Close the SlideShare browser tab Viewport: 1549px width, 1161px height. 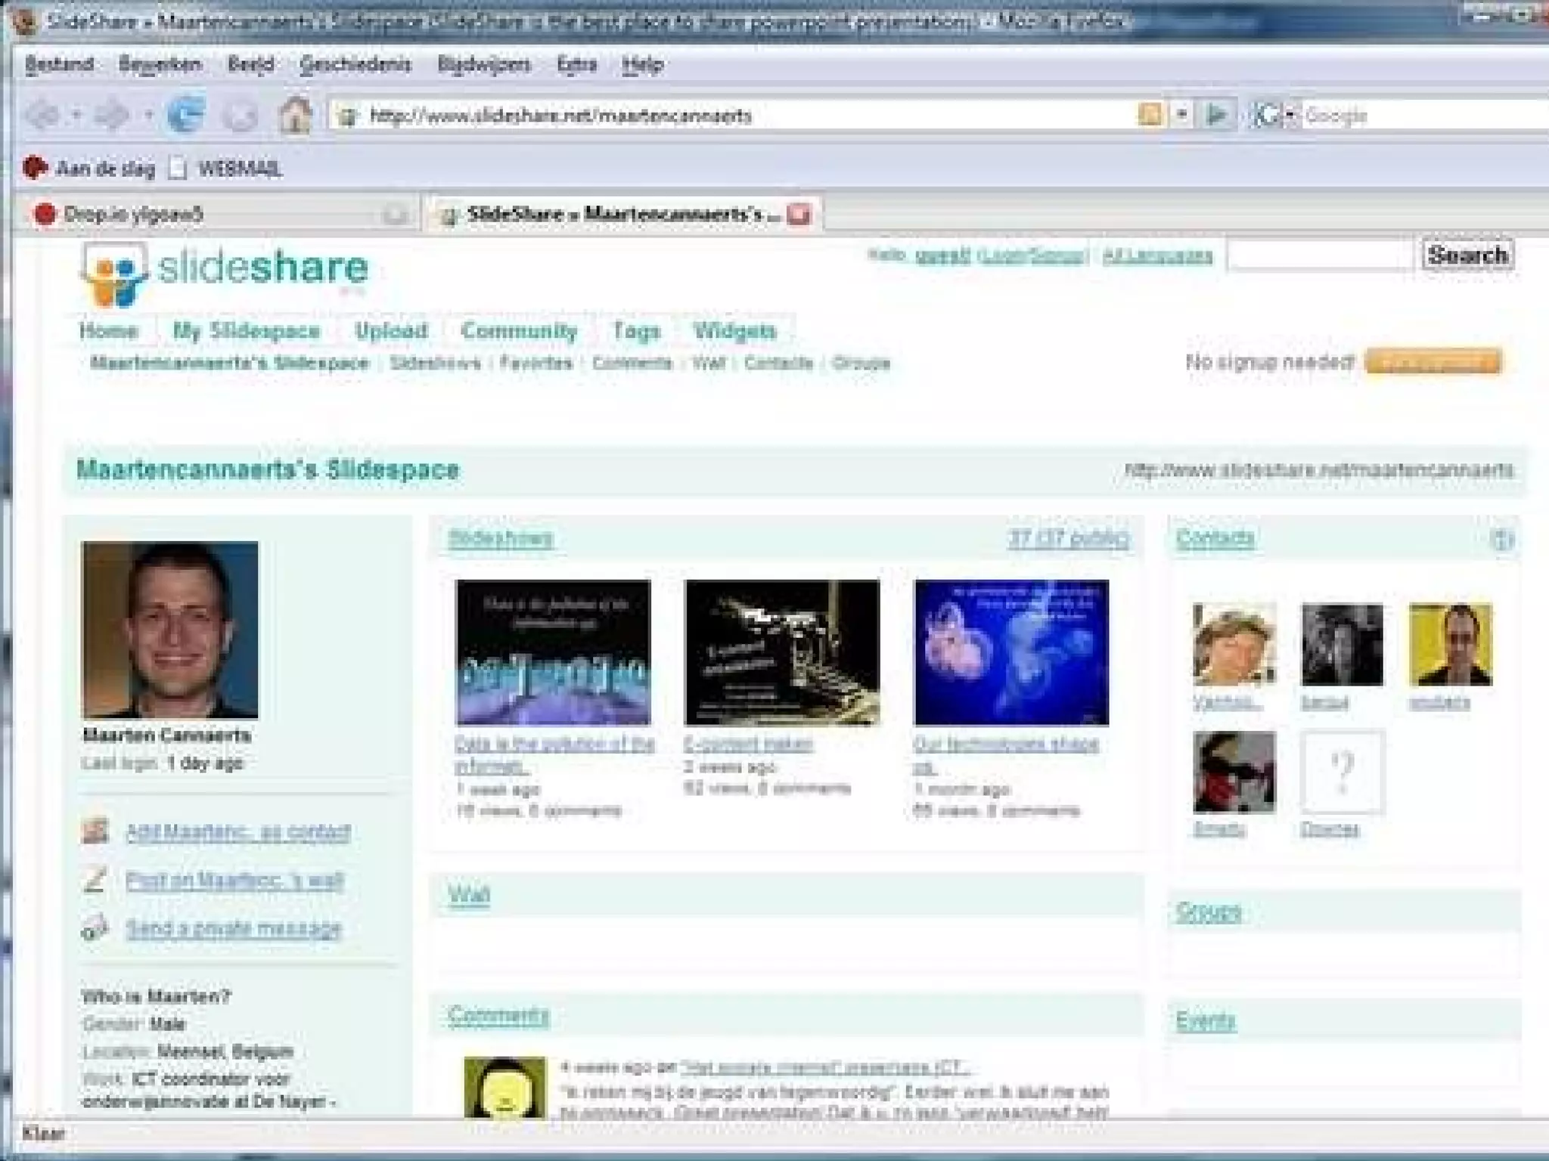point(799,215)
